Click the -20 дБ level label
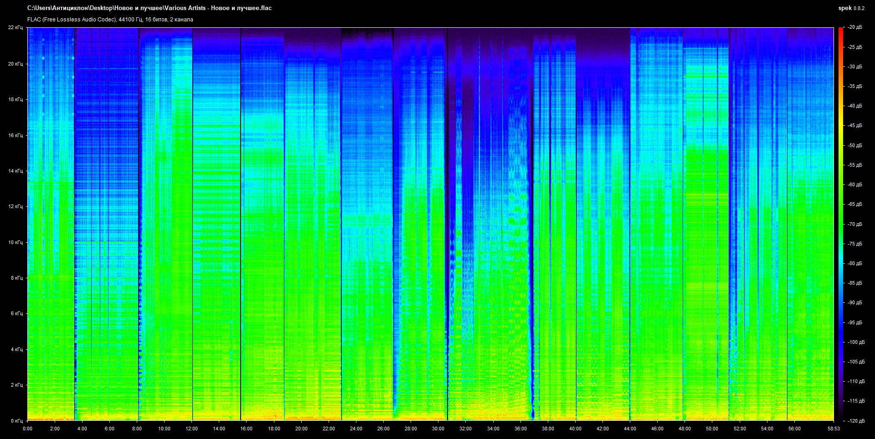The width and height of the screenshot is (875, 439). [855, 27]
